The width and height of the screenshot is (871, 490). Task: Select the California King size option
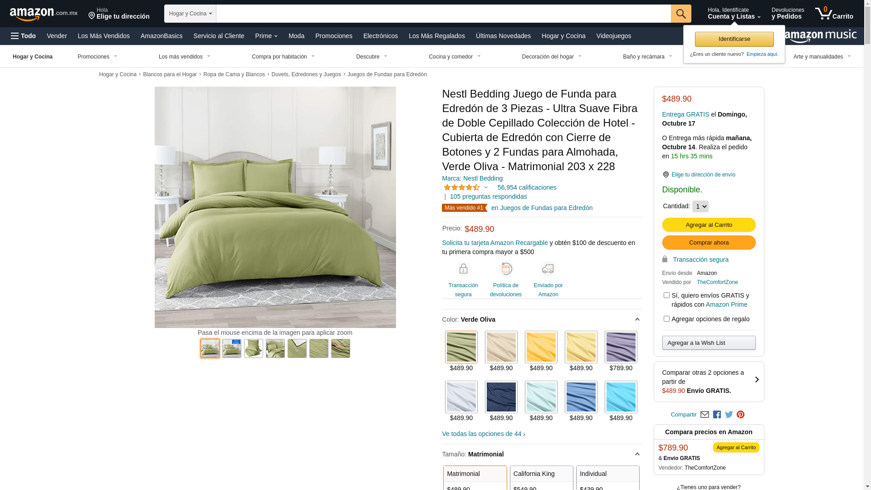(542, 478)
